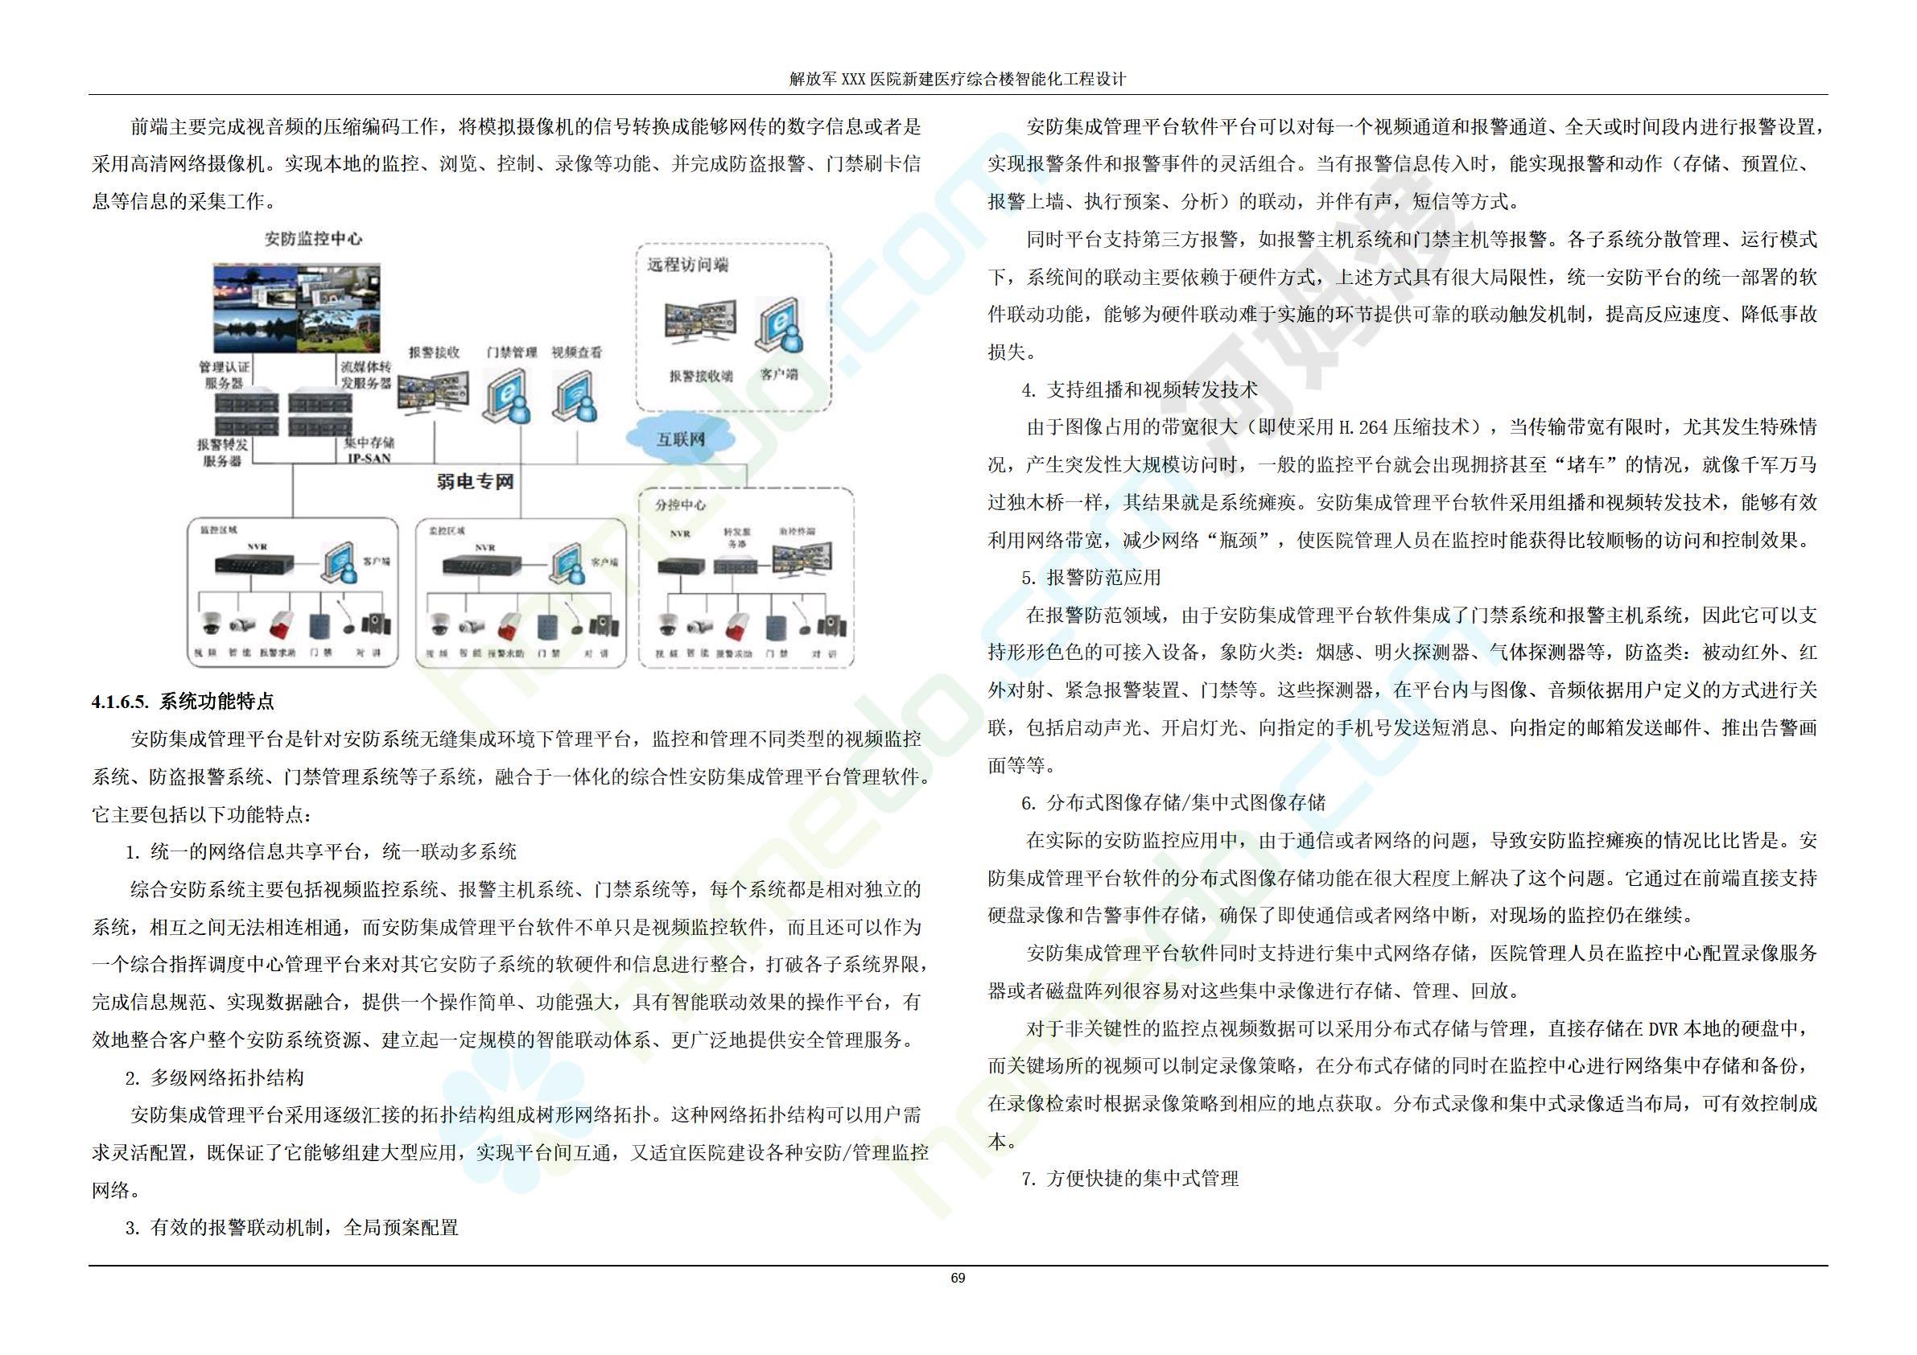
Task: Click the line starting 综合安防系统主要包括
Action: pos(527,889)
